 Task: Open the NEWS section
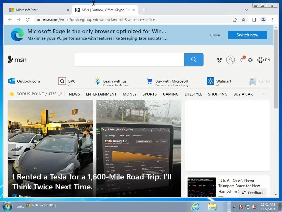tap(74, 94)
